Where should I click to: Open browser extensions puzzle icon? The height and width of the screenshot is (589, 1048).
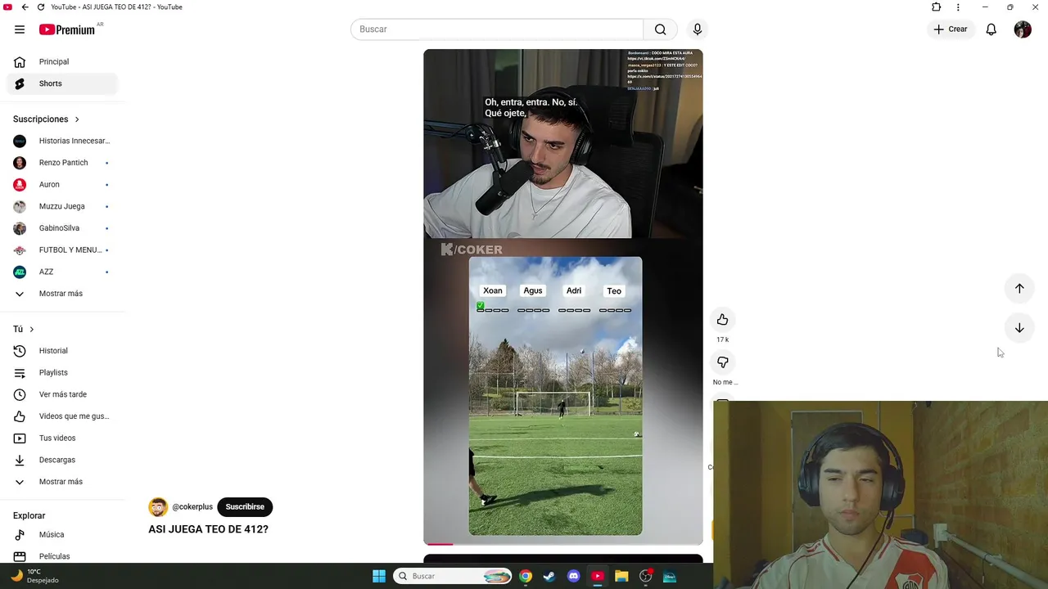pos(937,7)
